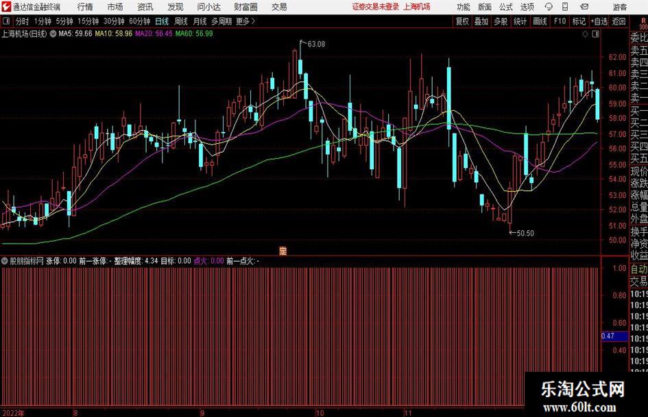The width and height of the screenshot is (648, 417).
Task: Click the blue 0.47 axis value marker
Action: click(614, 336)
